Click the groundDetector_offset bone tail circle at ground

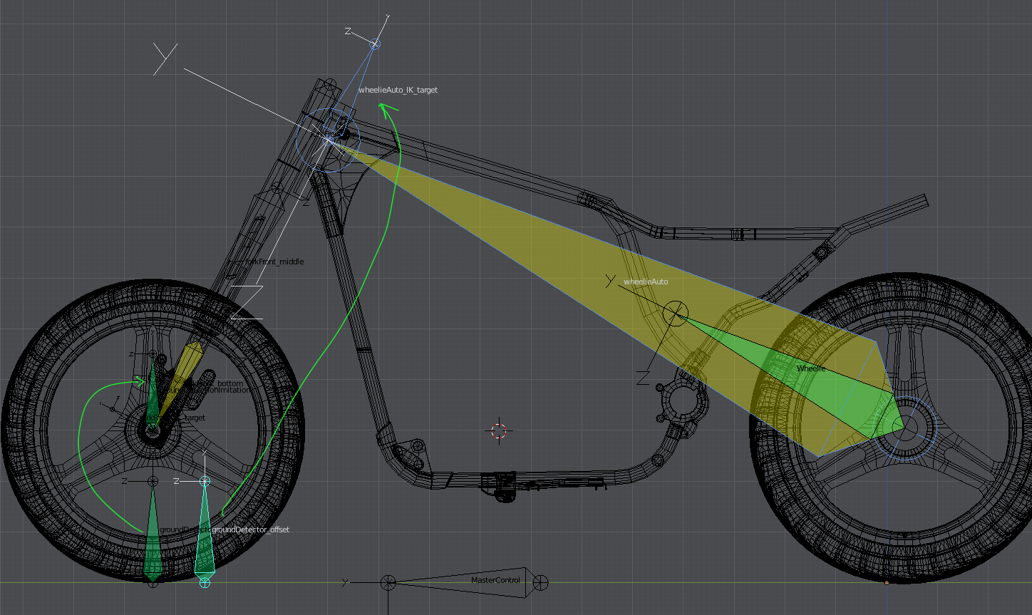(205, 583)
